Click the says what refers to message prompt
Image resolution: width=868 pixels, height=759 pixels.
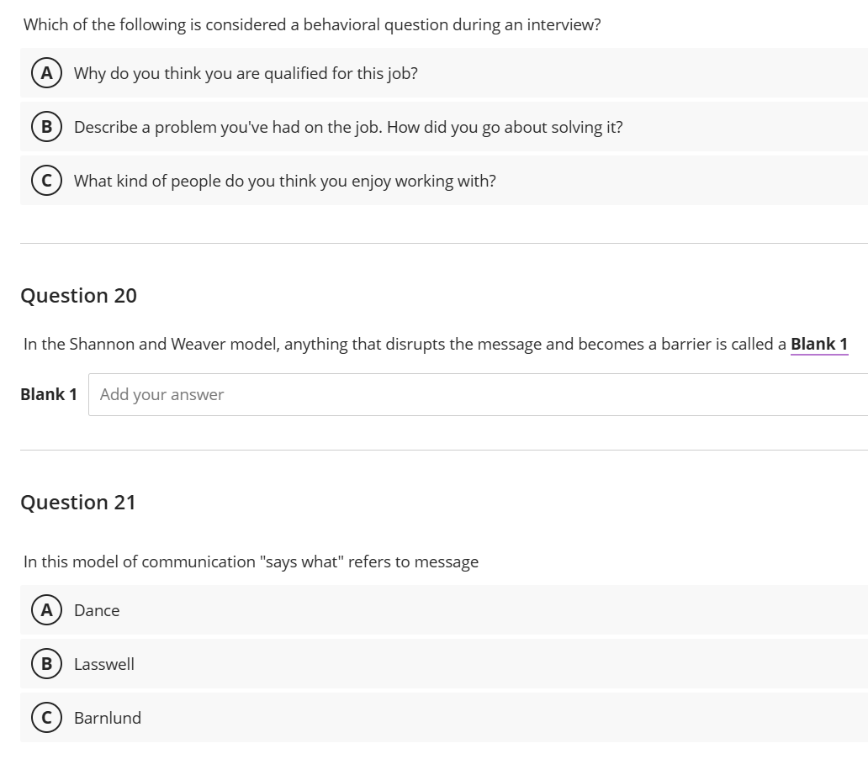[250, 561]
